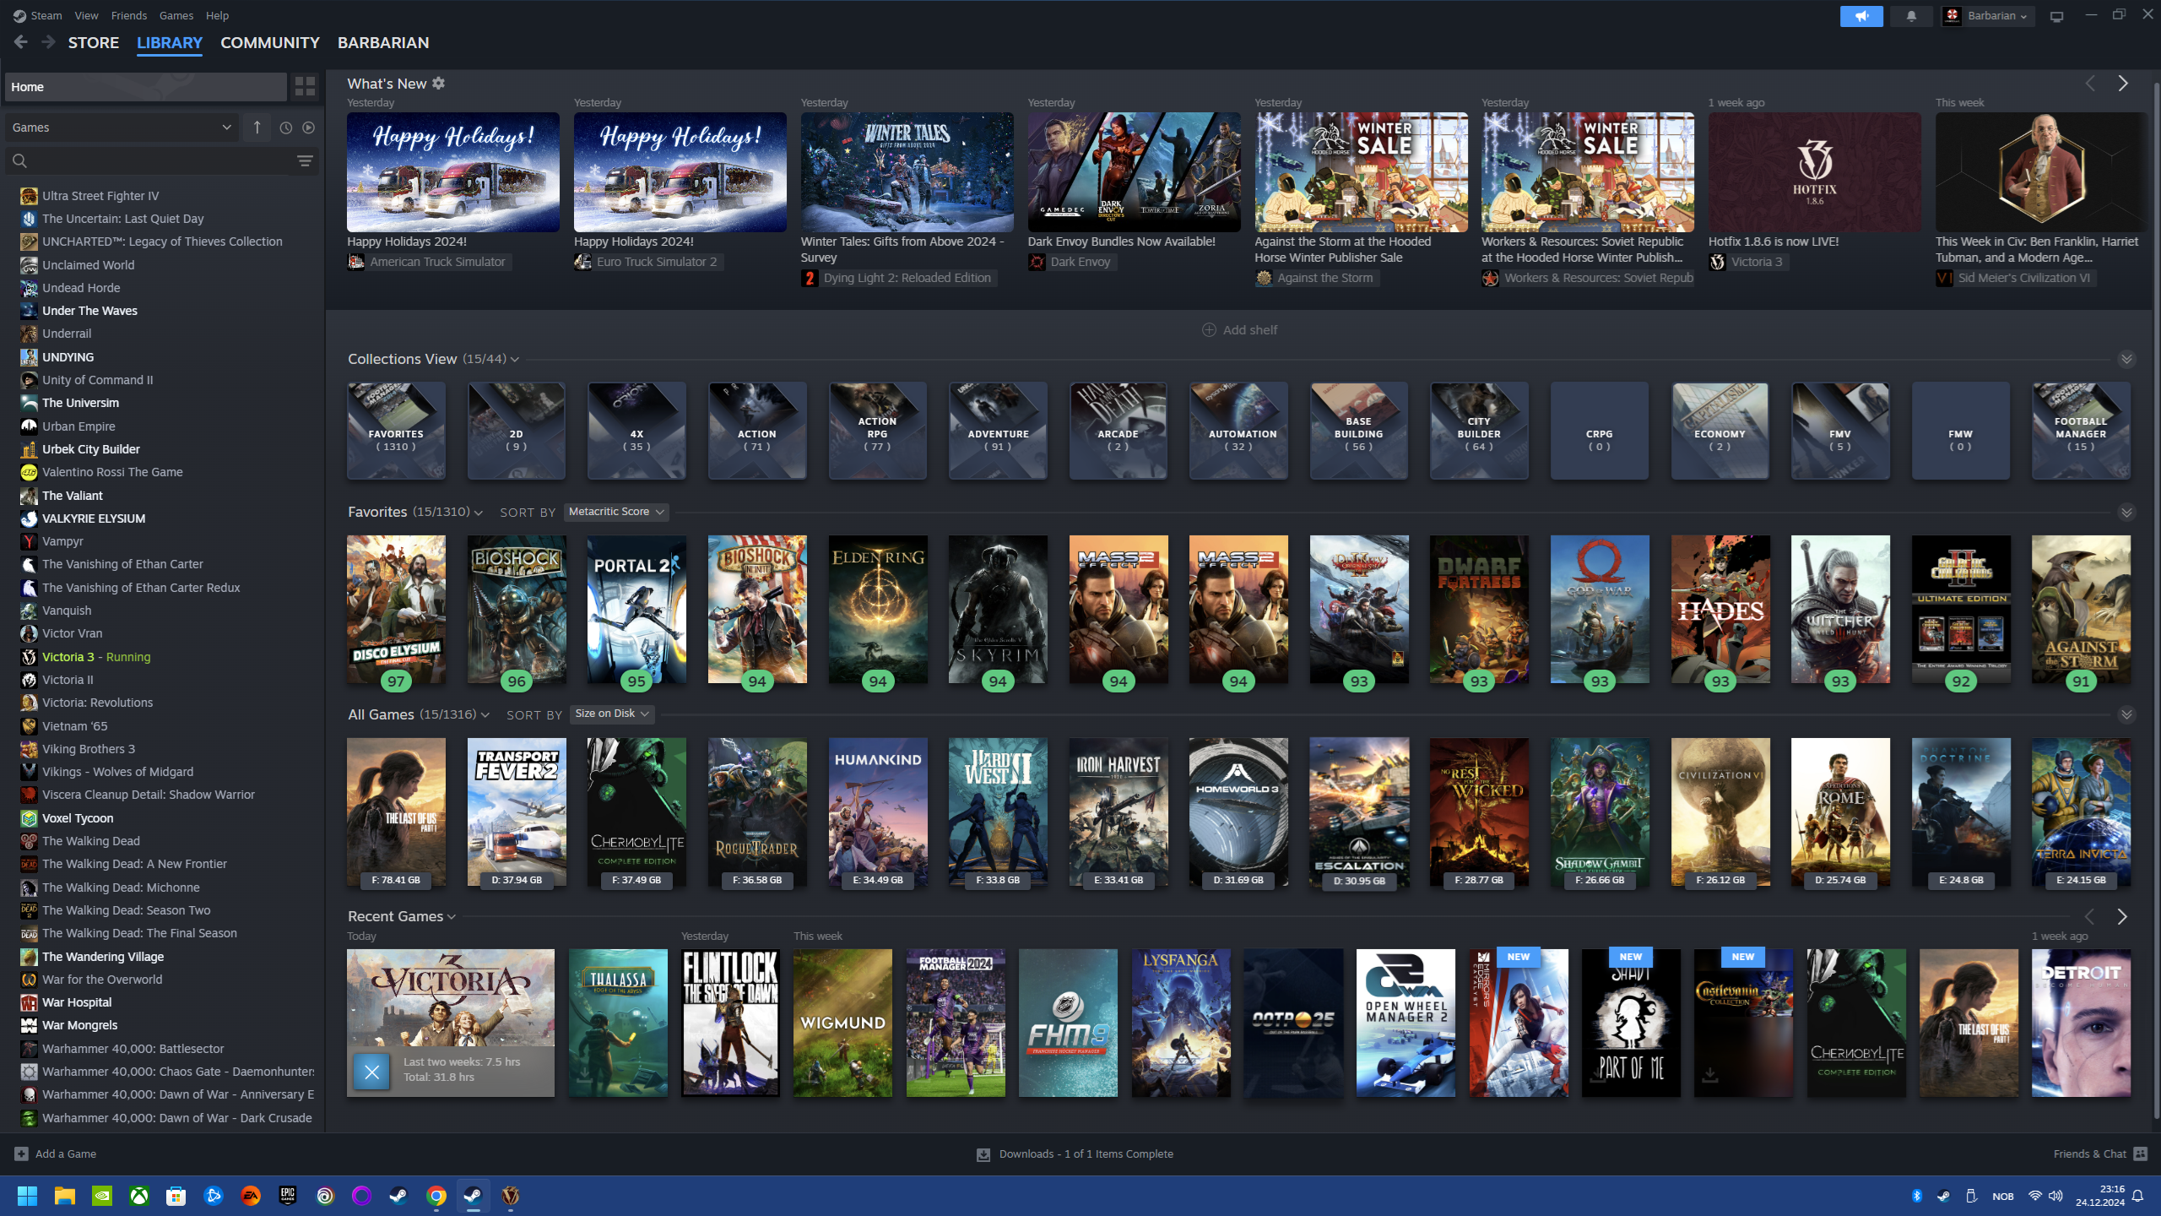The height and width of the screenshot is (1216, 2161).
Task: Open the notifications bell
Action: click(x=1911, y=16)
